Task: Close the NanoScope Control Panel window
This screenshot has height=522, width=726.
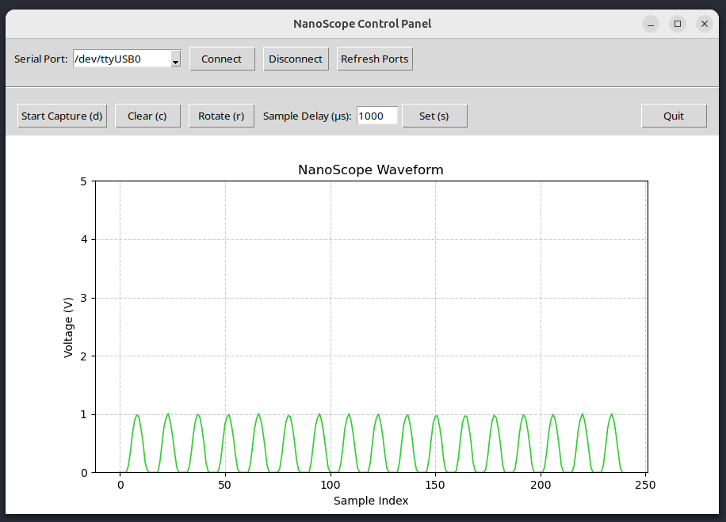Action: (705, 24)
